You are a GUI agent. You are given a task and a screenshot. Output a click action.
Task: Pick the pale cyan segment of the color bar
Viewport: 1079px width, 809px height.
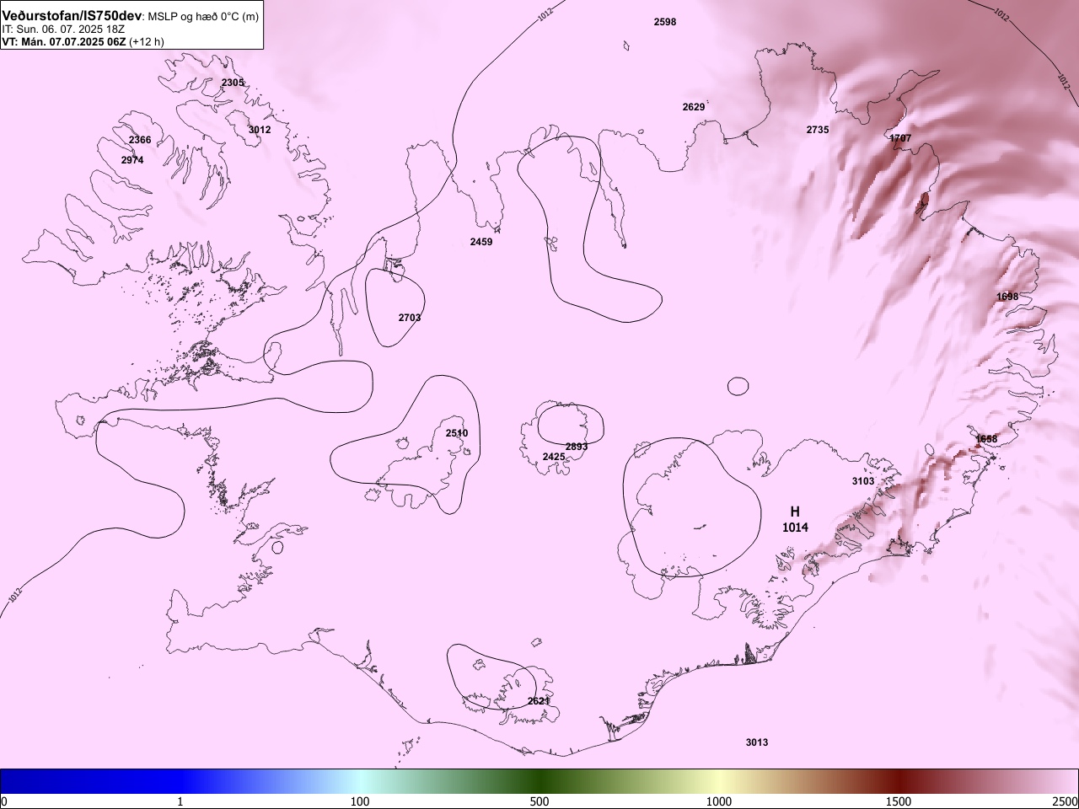tap(360, 781)
